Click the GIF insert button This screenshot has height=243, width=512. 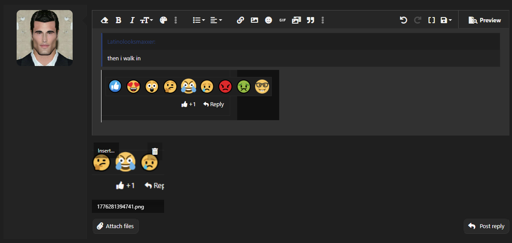click(x=282, y=20)
